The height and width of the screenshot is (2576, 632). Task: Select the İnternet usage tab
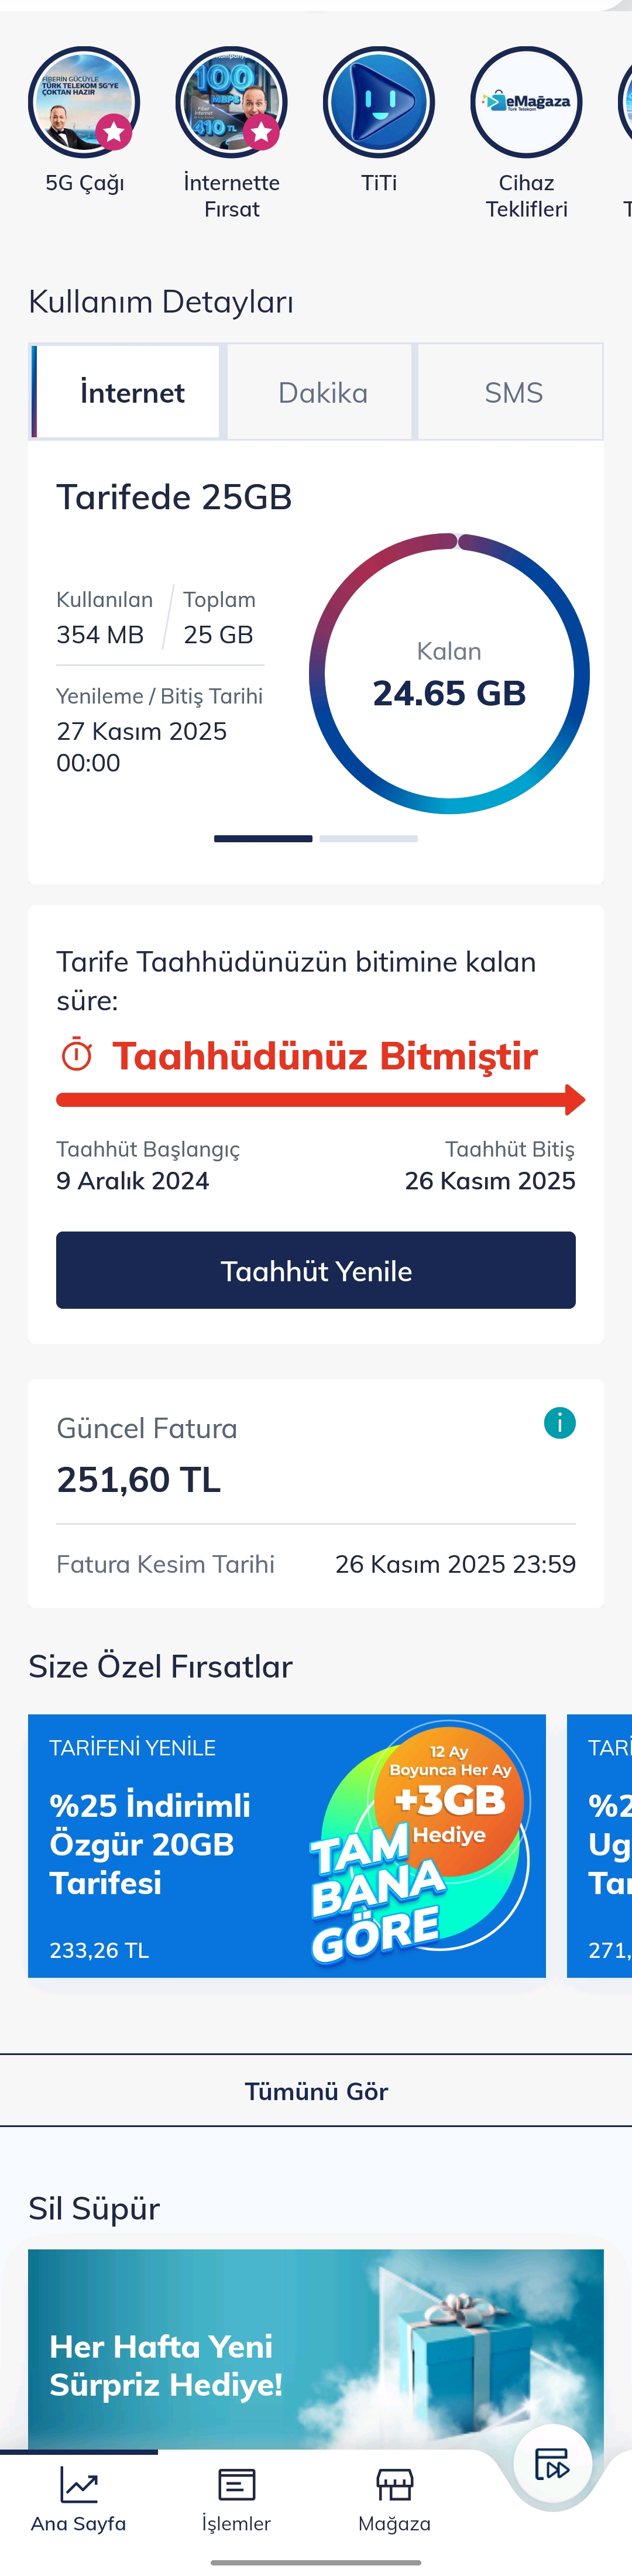(131, 392)
